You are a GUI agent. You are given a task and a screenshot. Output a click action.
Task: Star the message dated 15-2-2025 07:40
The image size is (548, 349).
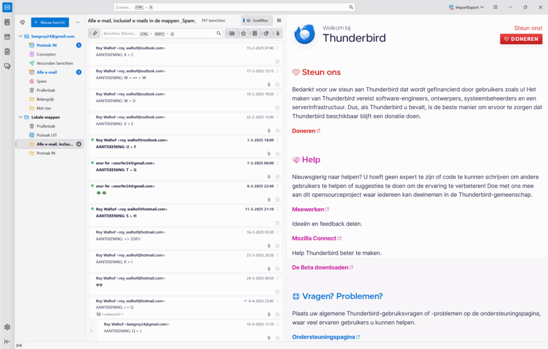pos(278,61)
